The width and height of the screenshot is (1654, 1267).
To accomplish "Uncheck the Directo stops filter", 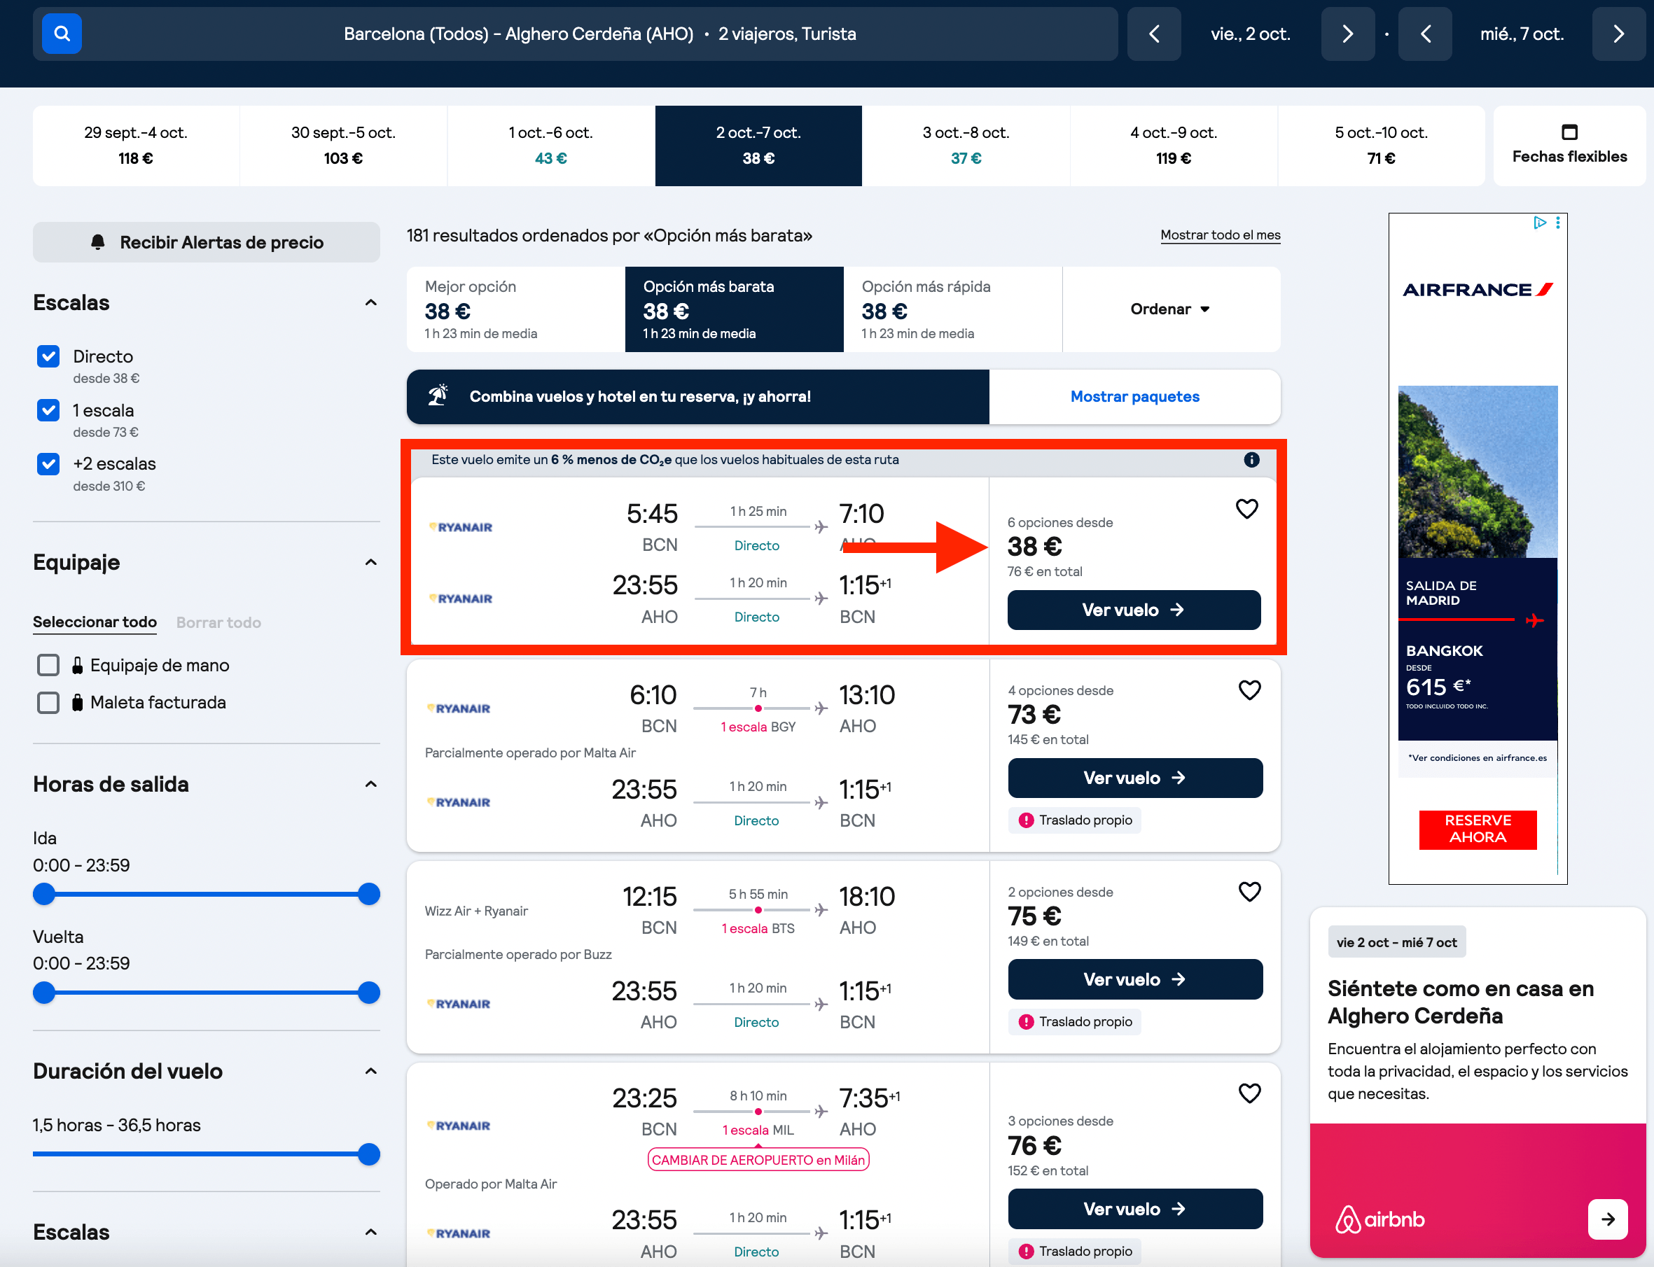I will [x=48, y=356].
